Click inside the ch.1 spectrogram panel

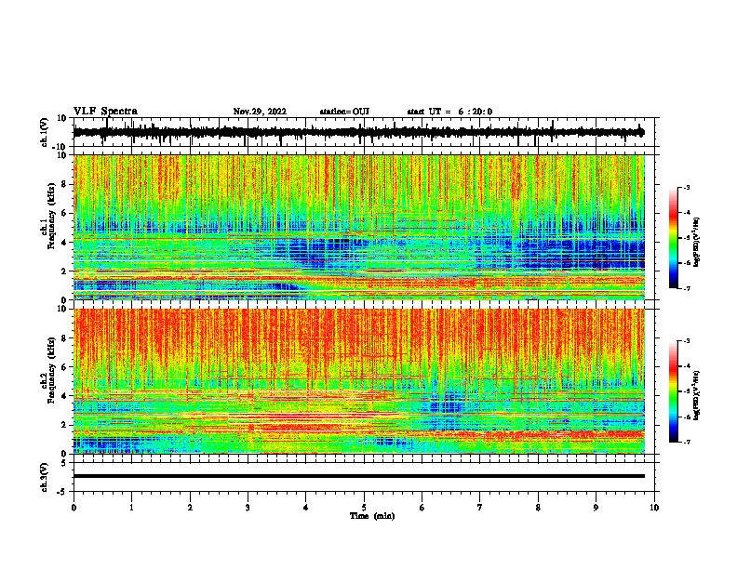coord(359,227)
